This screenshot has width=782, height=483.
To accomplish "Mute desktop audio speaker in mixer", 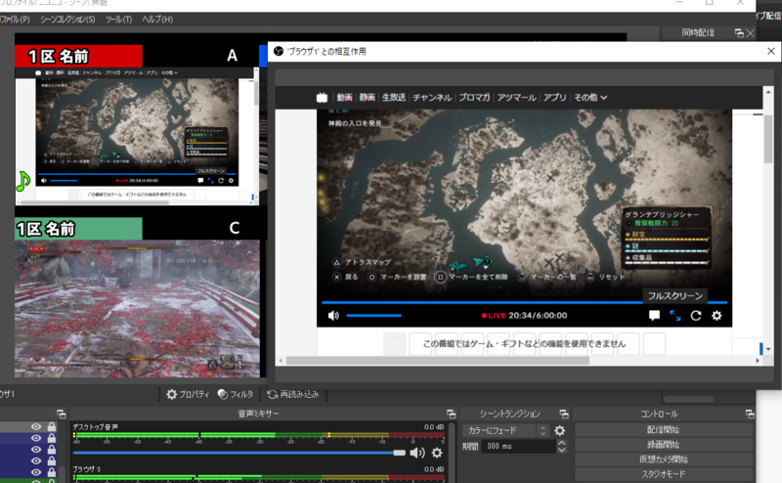I will tap(417, 453).
